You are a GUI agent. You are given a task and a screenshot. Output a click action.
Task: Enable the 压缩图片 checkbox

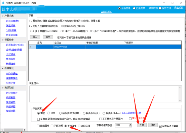[38, 126]
